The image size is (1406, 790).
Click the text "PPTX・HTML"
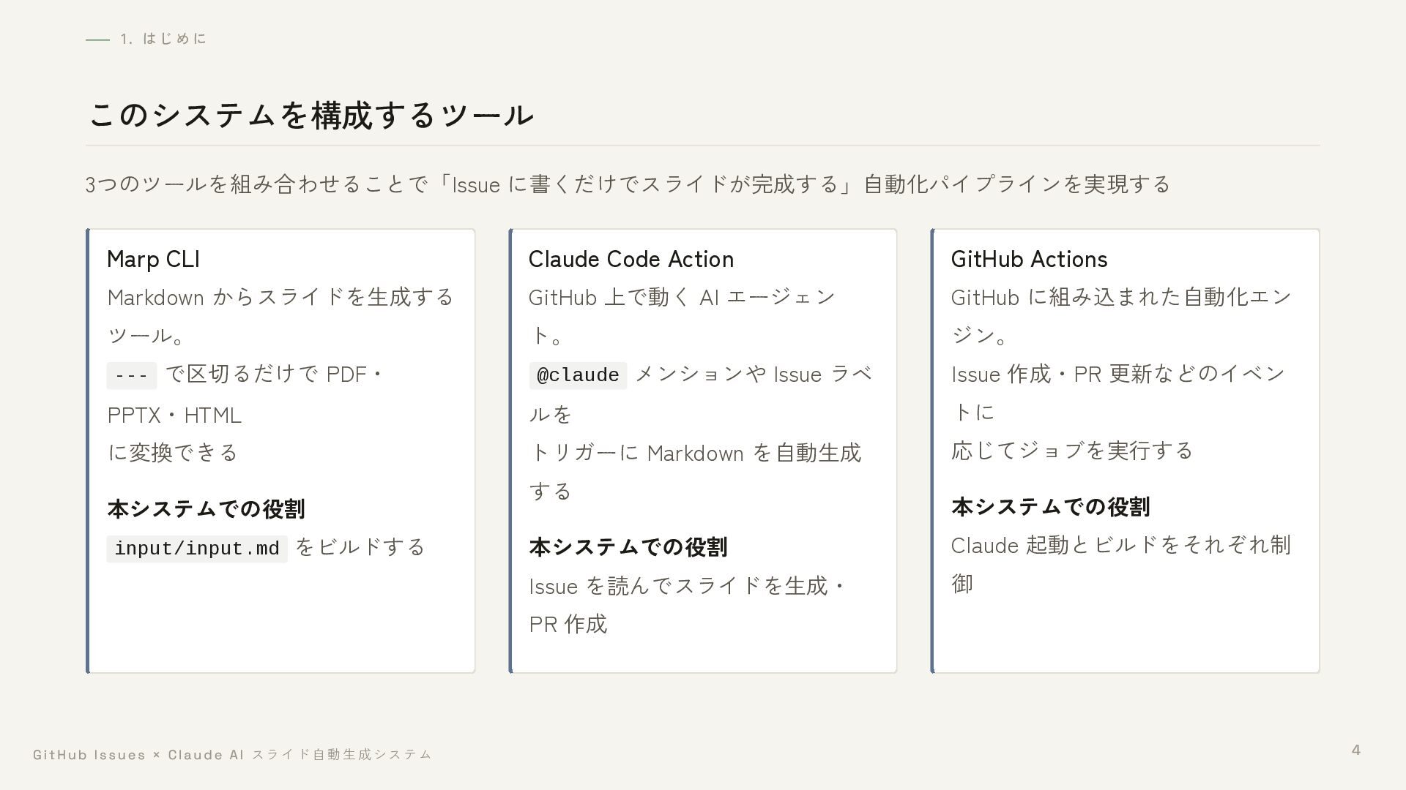click(x=174, y=415)
